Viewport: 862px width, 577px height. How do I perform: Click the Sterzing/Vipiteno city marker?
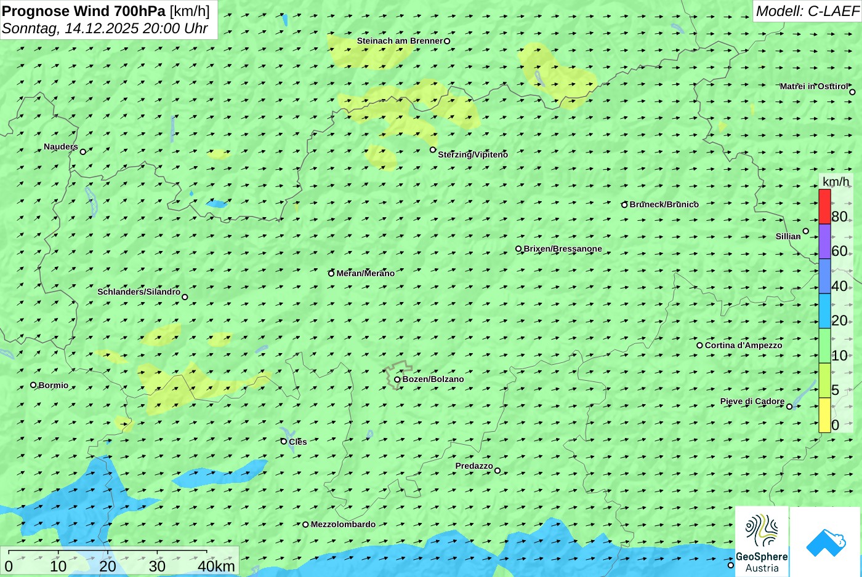pos(433,149)
